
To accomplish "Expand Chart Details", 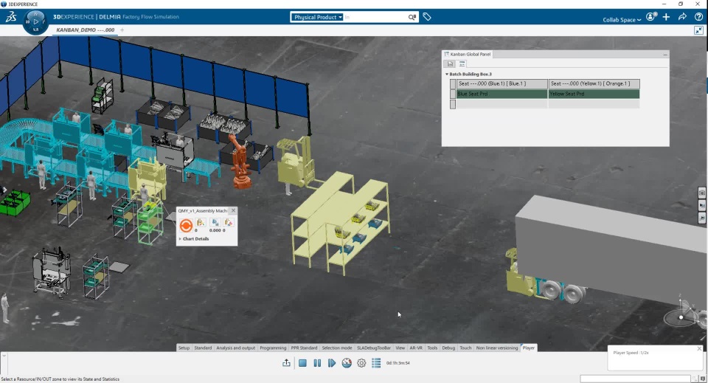I will (180, 238).
